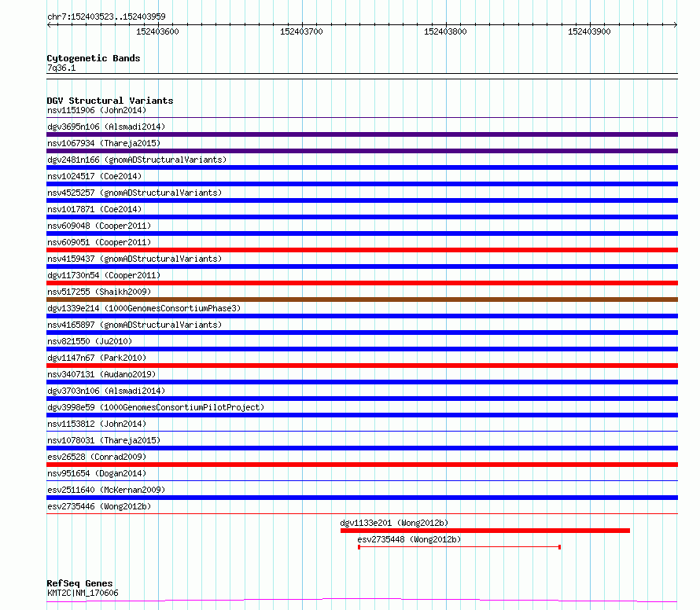Select the dgv3998e59 (1000GenomesConsortiumPilotProject) label
The image size is (700, 610).
[x=156, y=407]
